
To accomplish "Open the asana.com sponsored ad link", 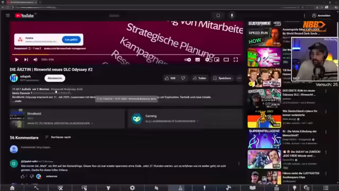I will (x=65, y=48).
